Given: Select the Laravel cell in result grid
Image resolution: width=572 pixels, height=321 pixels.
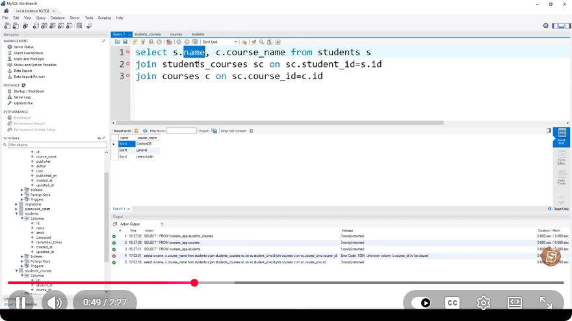Looking at the screenshot, I should (148, 150).
